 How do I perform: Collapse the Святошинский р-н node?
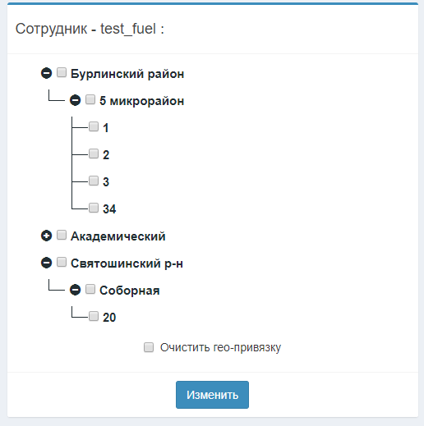pyautogui.click(x=46, y=263)
